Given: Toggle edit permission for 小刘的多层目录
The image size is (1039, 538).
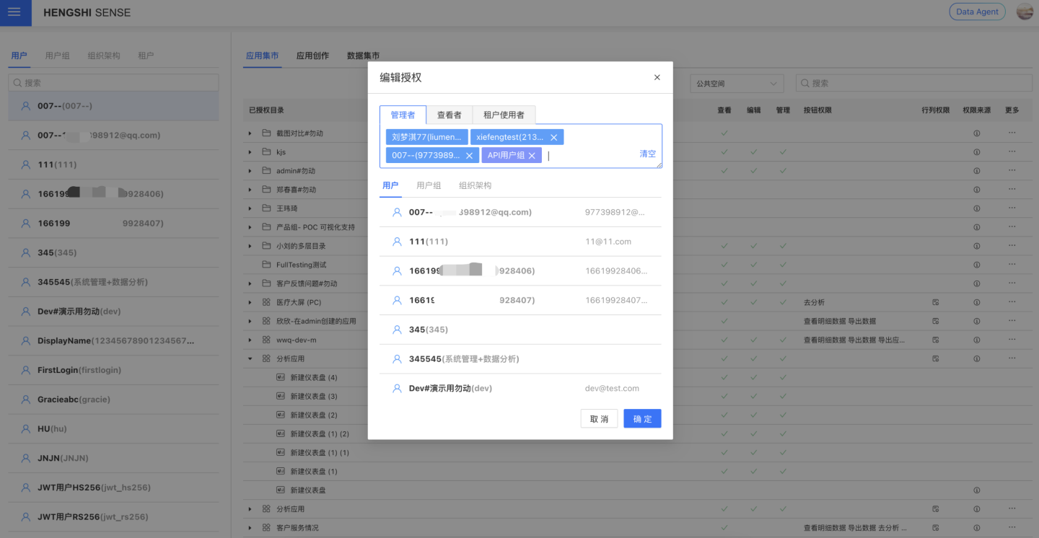Looking at the screenshot, I should click(753, 246).
